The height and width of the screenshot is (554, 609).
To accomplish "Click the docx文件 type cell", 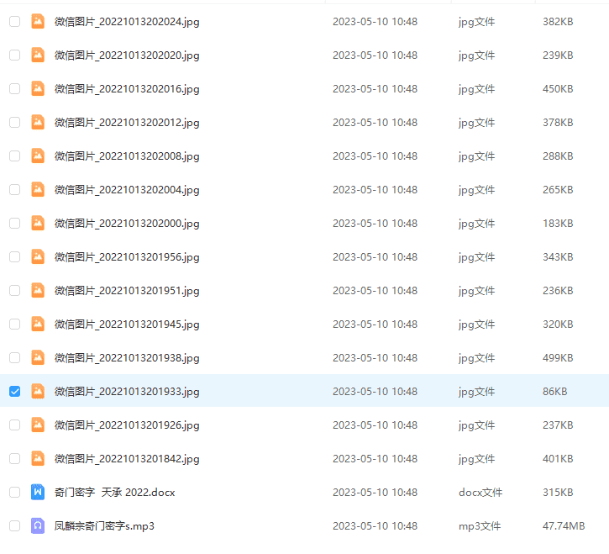I will click(480, 493).
